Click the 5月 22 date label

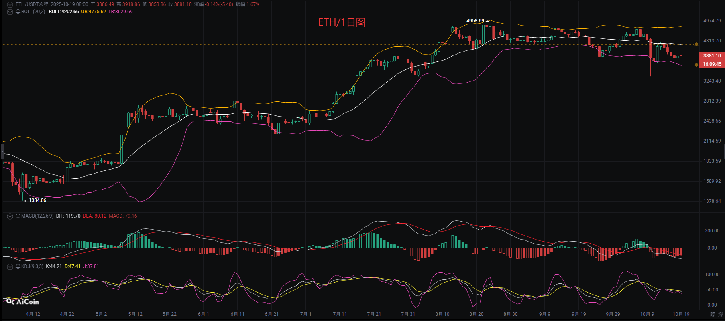pyautogui.click(x=169, y=314)
